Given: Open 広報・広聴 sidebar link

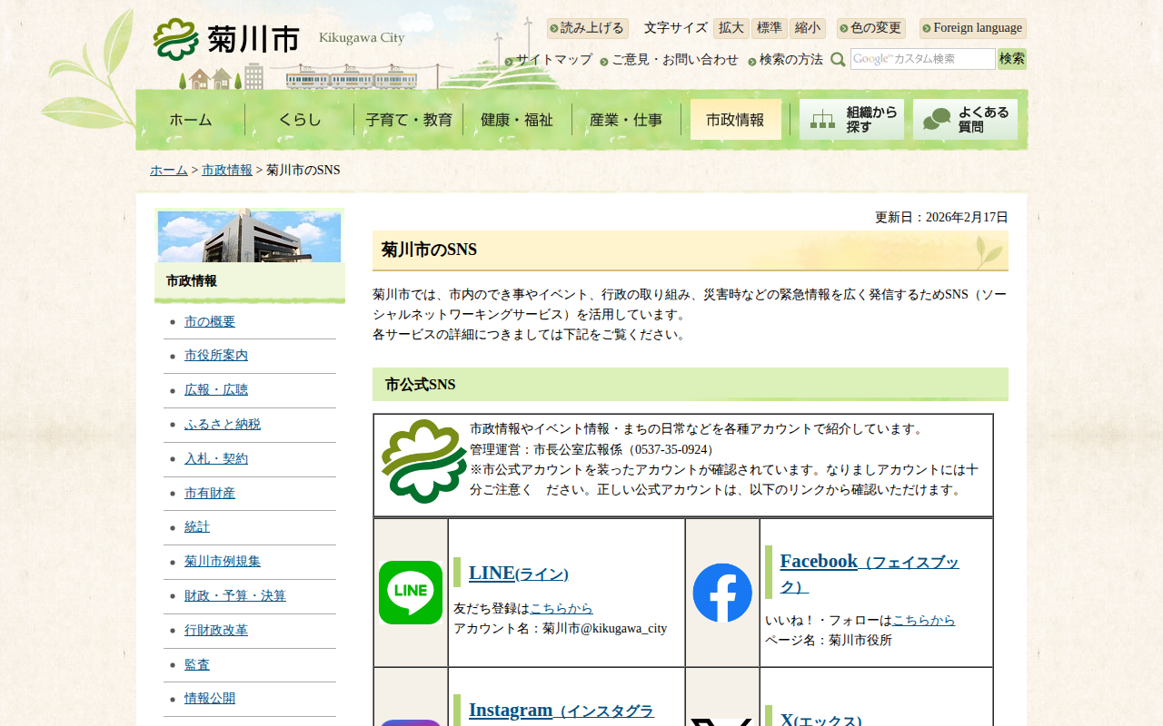Looking at the screenshot, I should 216,390.
